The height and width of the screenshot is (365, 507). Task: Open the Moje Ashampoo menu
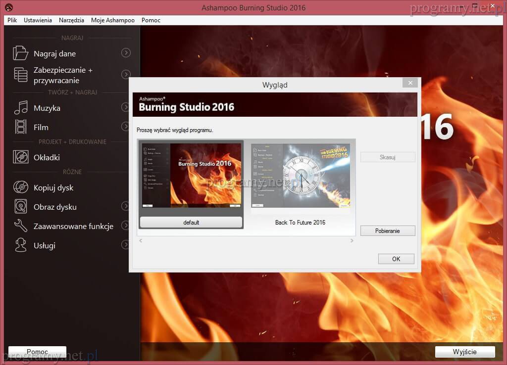tap(112, 20)
